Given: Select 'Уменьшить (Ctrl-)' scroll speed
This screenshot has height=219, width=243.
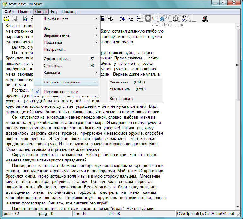Looking at the screenshot, I should pos(131,89).
